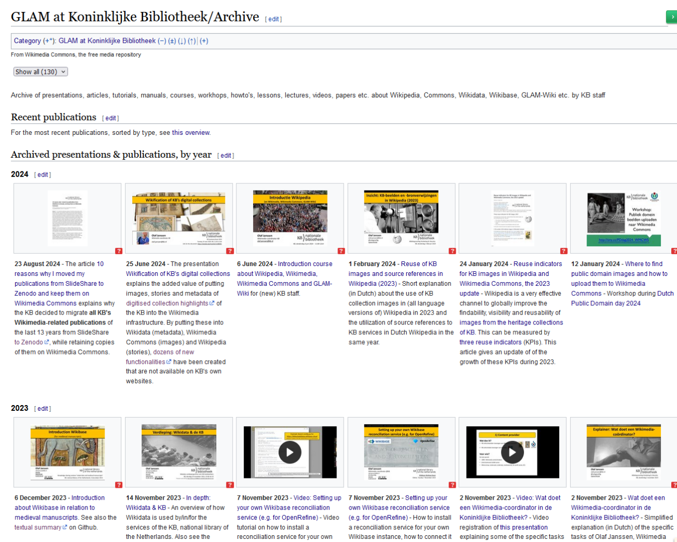Open GLAM at Koninklijke Bibliotheek category link
Screen dimensions: 677x542
click(x=107, y=41)
